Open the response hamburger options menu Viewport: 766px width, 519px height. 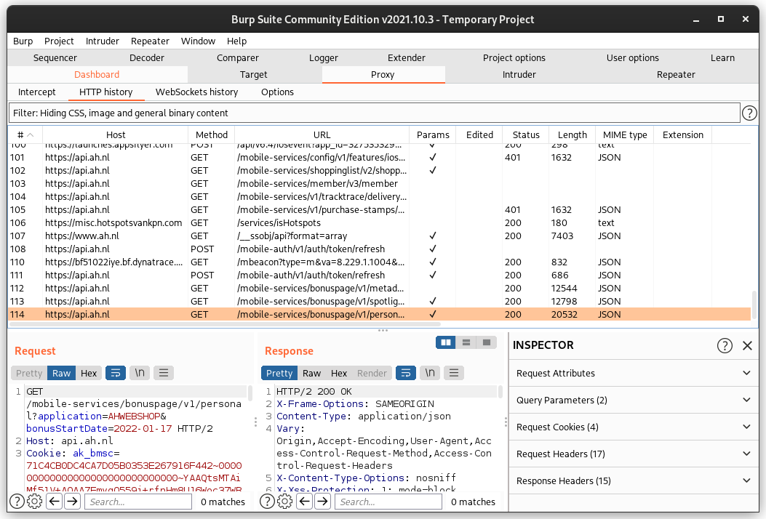pos(455,373)
